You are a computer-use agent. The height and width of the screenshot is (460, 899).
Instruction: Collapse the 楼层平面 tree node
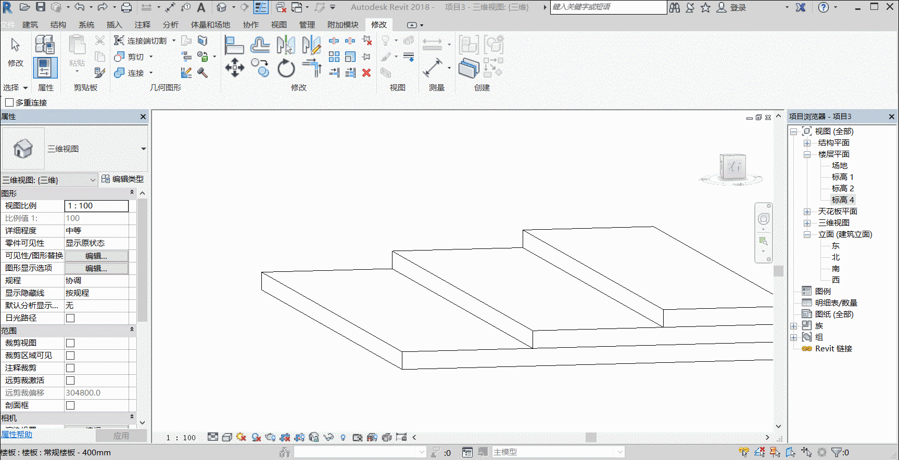click(807, 154)
